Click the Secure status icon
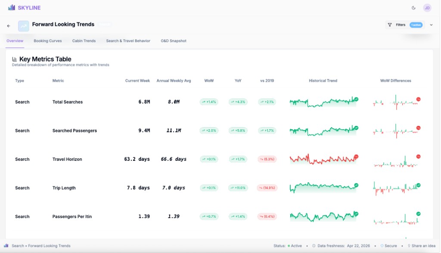This screenshot has width=441, height=253. [x=382, y=246]
